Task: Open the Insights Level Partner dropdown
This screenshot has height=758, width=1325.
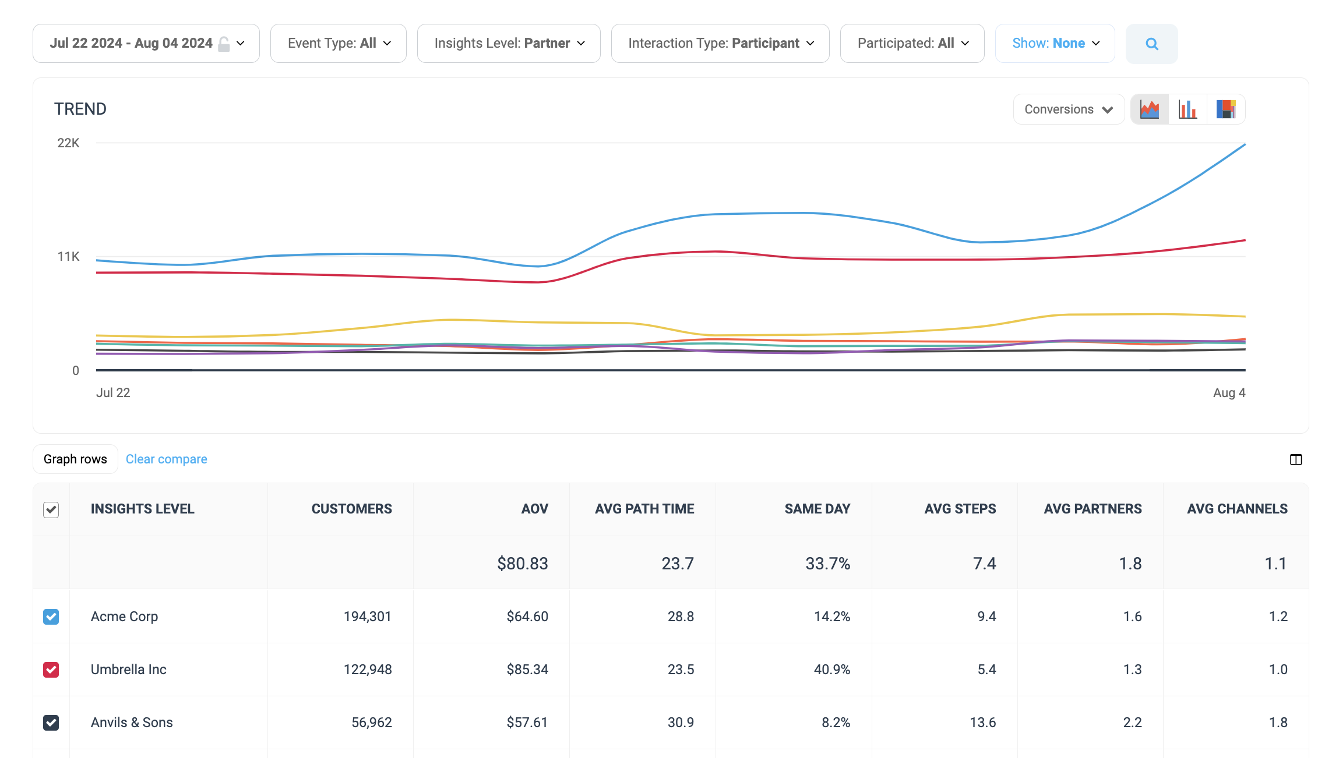Action: click(509, 44)
